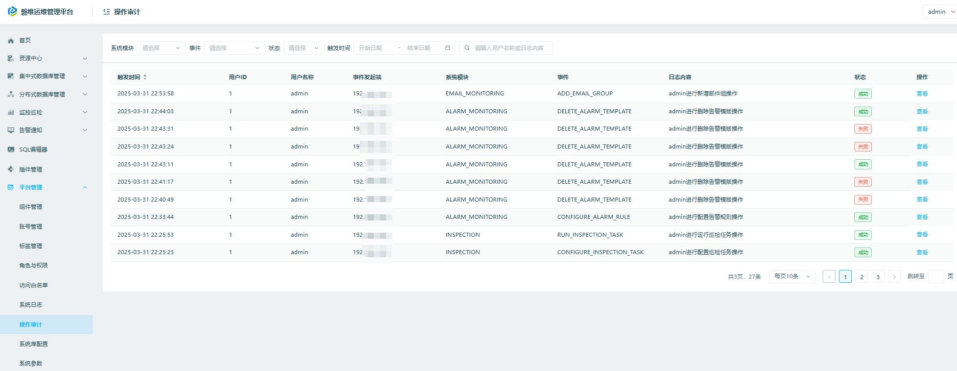Click 查看 for the 22:40:49 record
957x371 pixels.
(922, 200)
